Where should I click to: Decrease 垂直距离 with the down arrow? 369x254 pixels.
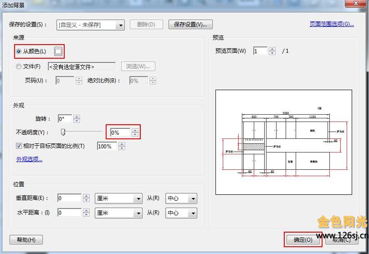coord(87,200)
